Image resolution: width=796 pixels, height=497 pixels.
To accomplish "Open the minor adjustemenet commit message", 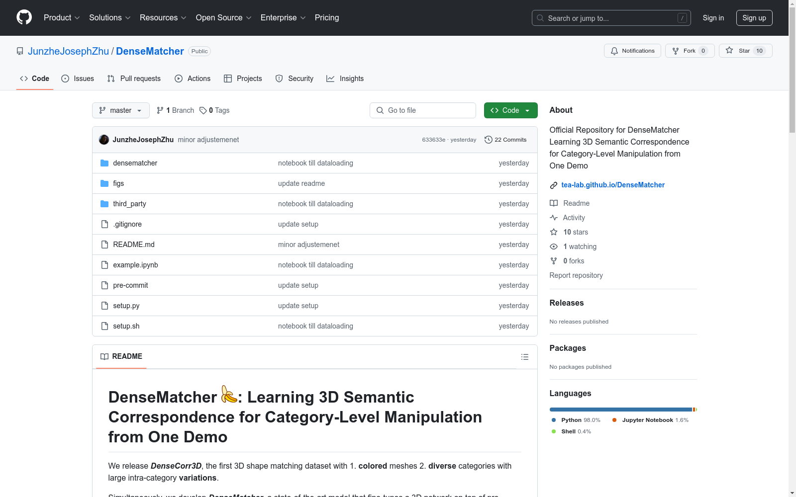I will 208,140.
